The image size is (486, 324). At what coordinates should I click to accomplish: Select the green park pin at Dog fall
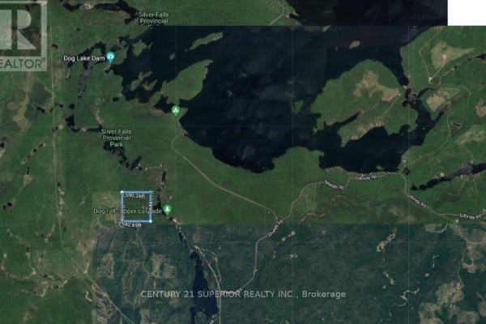pos(168,210)
